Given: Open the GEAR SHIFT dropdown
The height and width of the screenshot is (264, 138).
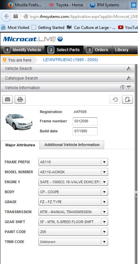Looking at the screenshot, I should coord(73,222).
